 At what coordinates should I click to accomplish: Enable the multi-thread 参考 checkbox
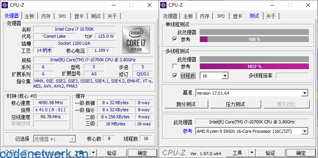pos(175,66)
